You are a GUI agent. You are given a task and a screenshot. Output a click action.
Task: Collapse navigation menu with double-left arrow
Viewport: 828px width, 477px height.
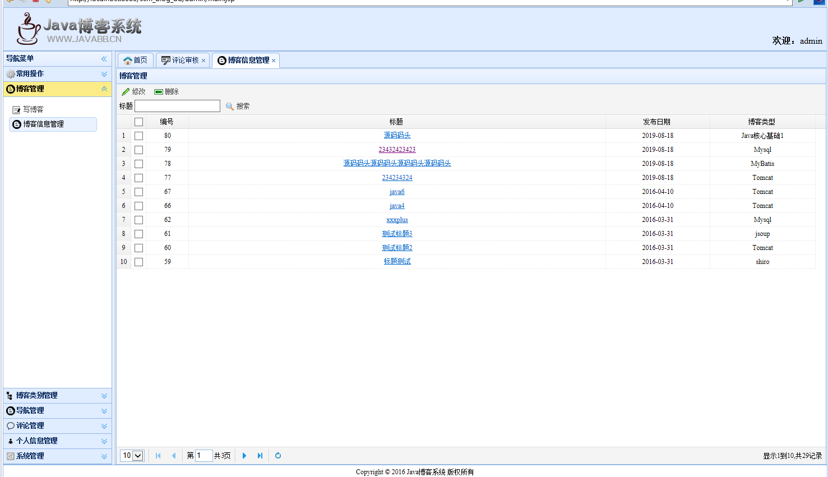click(x=104, y=59)
